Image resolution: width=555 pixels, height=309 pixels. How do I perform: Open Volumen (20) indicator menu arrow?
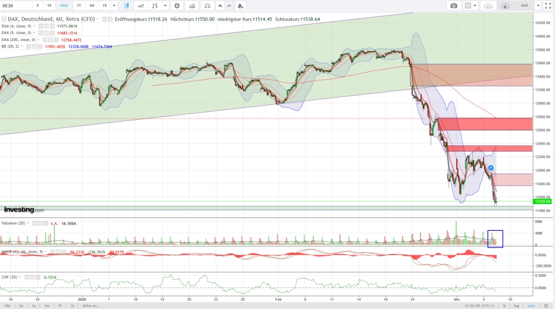point(28,224)
